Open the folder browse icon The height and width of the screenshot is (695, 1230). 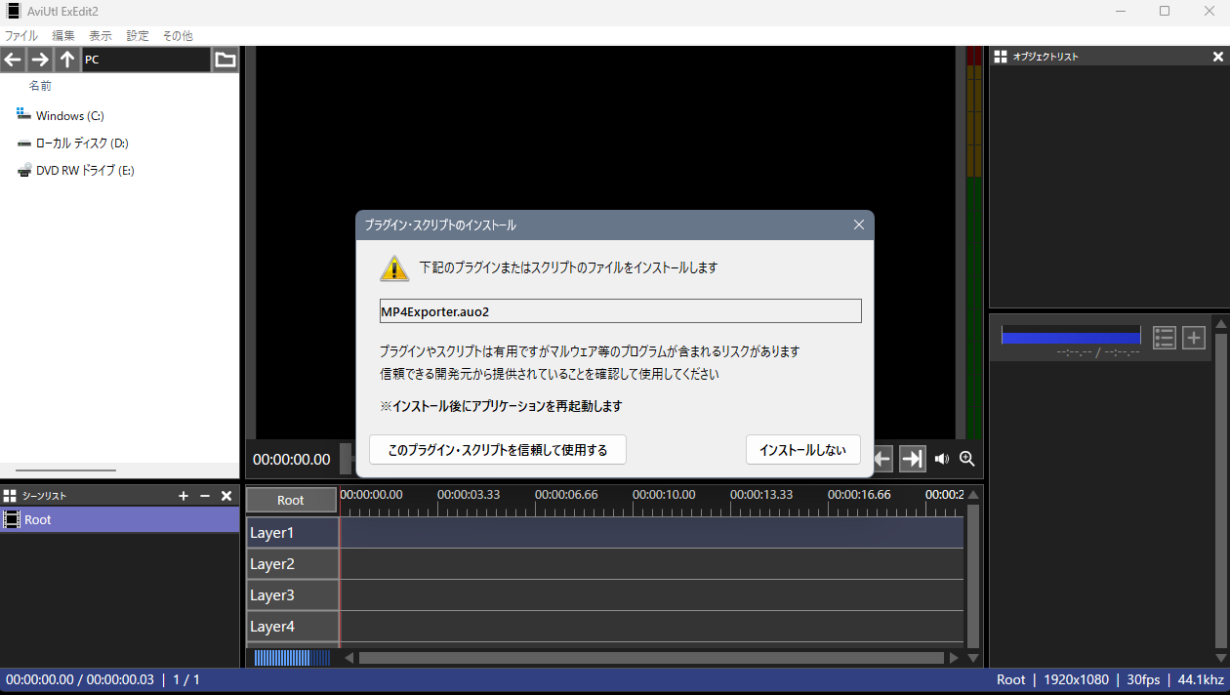(225, 60)
